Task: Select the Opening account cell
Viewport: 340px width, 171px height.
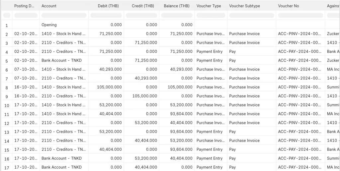Action: click(49, 25)
